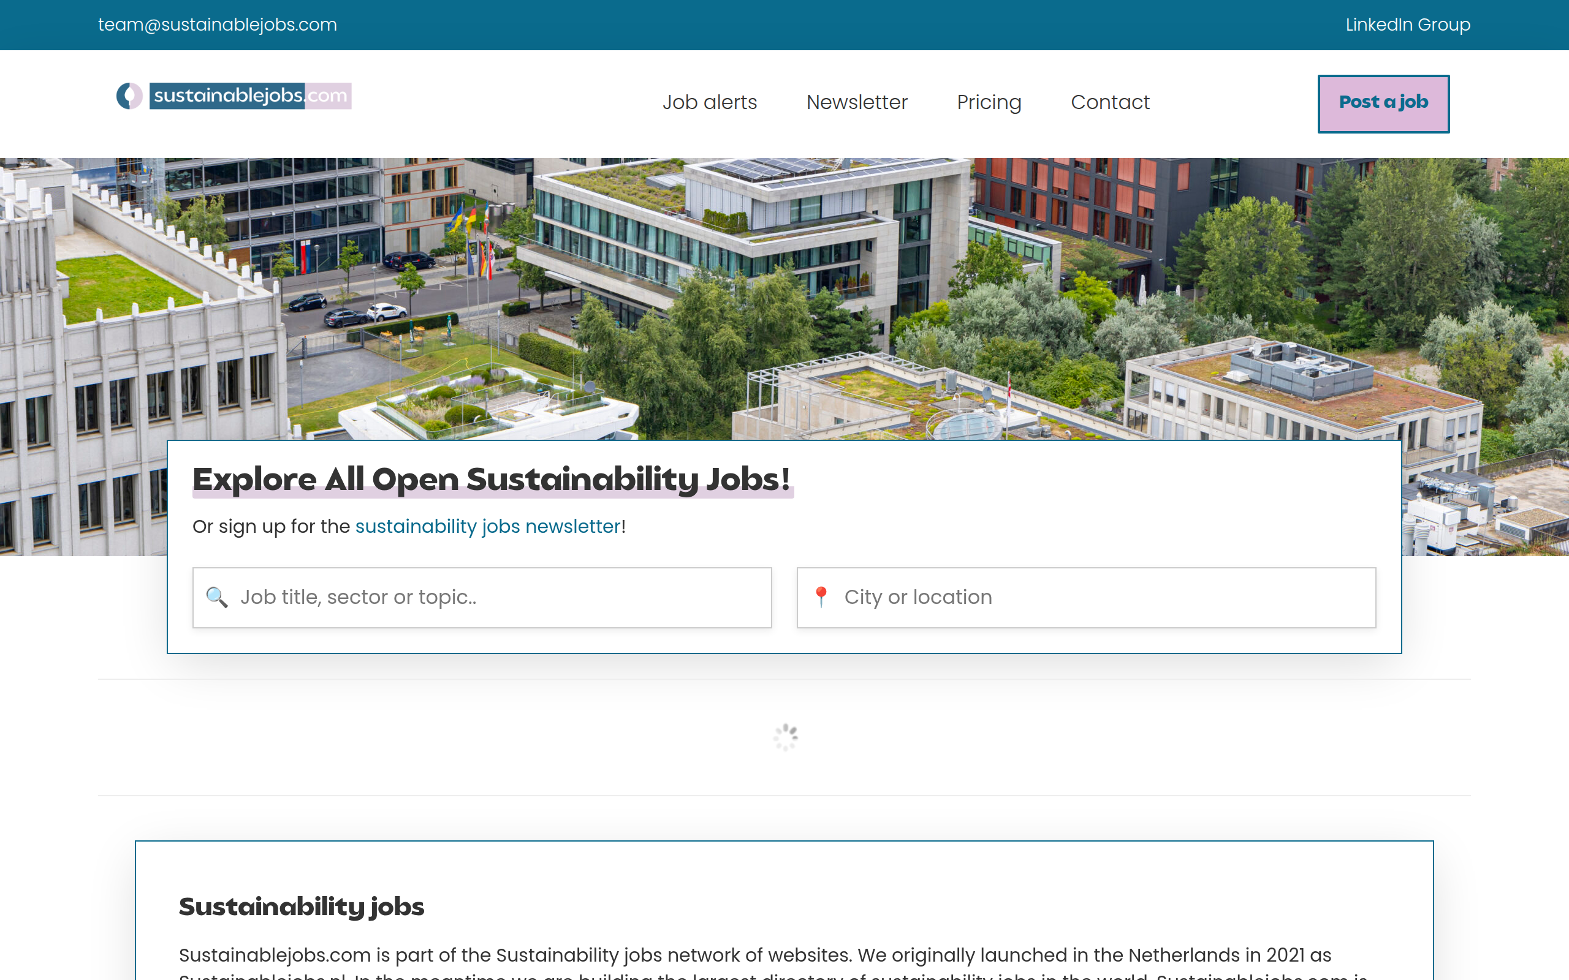Open the Job alerts page
Viewport: 1569px width, 980px height.
[x=710, y=102]
